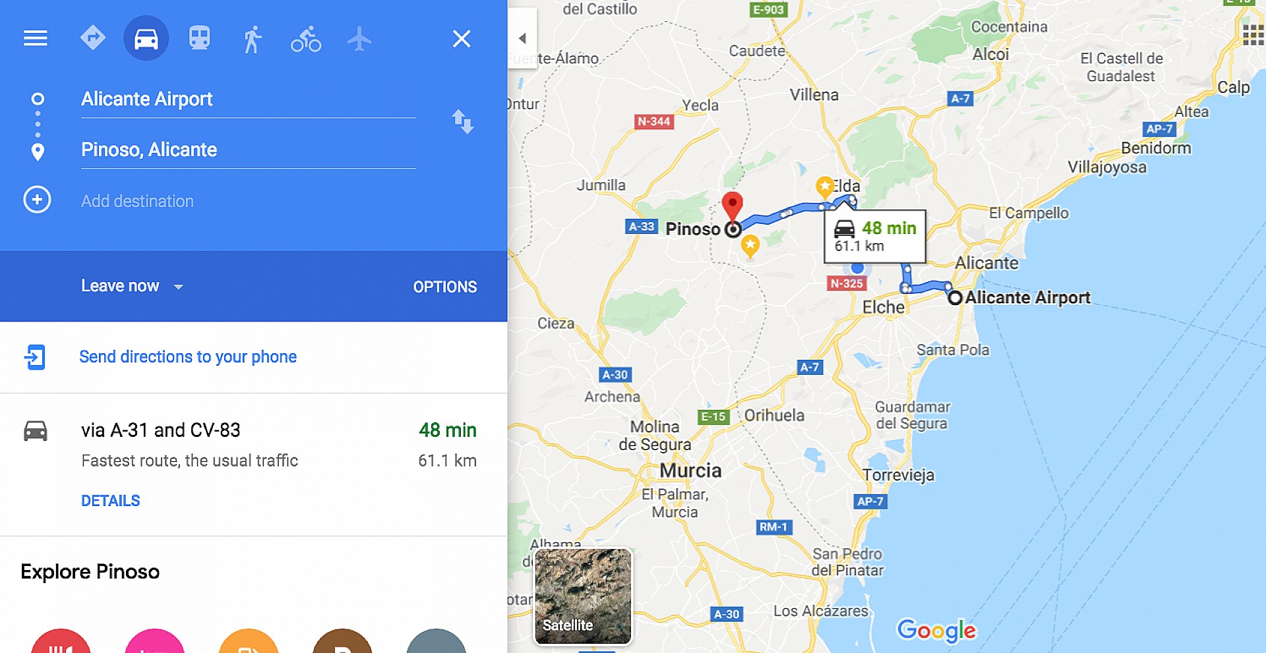Open the Google apps grid
1266x653 pixels.
(1252, 35)
